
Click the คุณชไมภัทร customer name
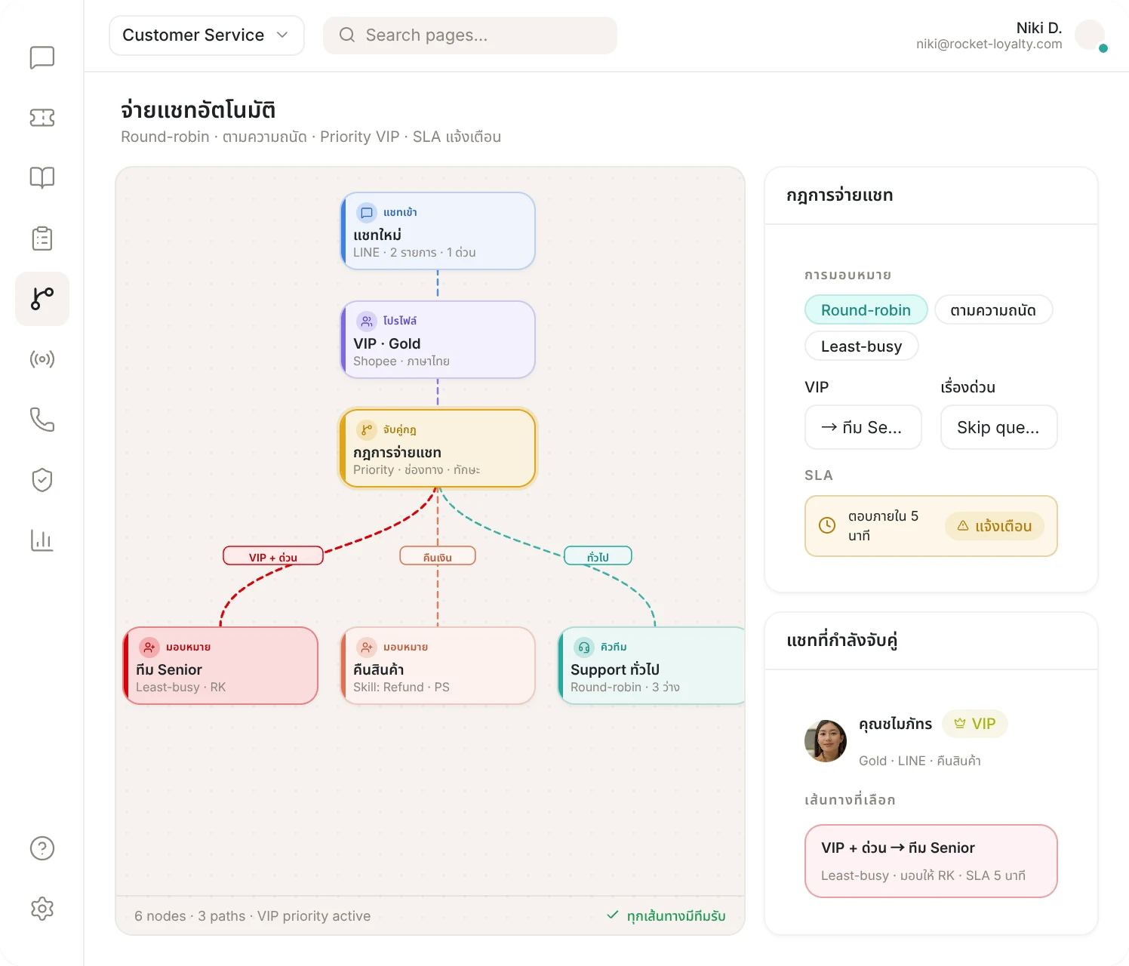895,724
